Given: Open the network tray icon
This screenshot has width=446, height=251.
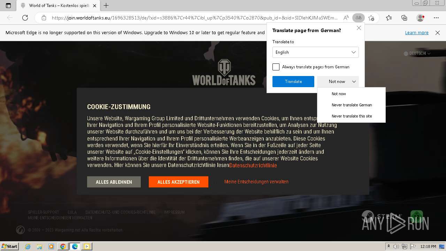Looking at the screenshot, I should click(x=405, y=246).
